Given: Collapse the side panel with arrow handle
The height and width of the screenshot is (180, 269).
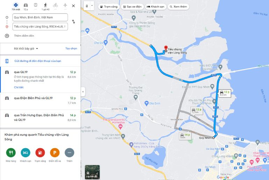Looking at the screenshot, I should coord(83,92).
